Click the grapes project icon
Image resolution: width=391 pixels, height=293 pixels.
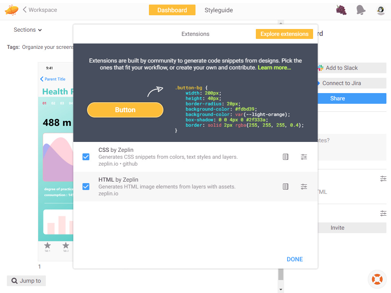[x=341, y=10]
